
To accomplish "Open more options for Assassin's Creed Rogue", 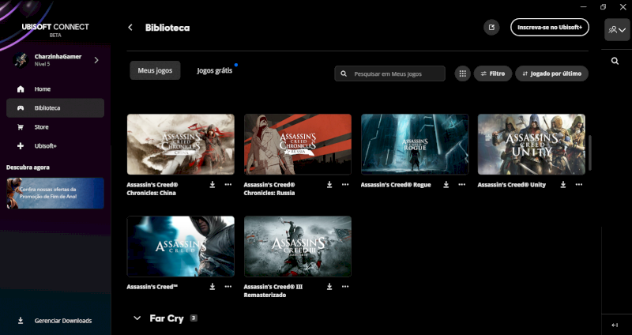I will [462, 184].
